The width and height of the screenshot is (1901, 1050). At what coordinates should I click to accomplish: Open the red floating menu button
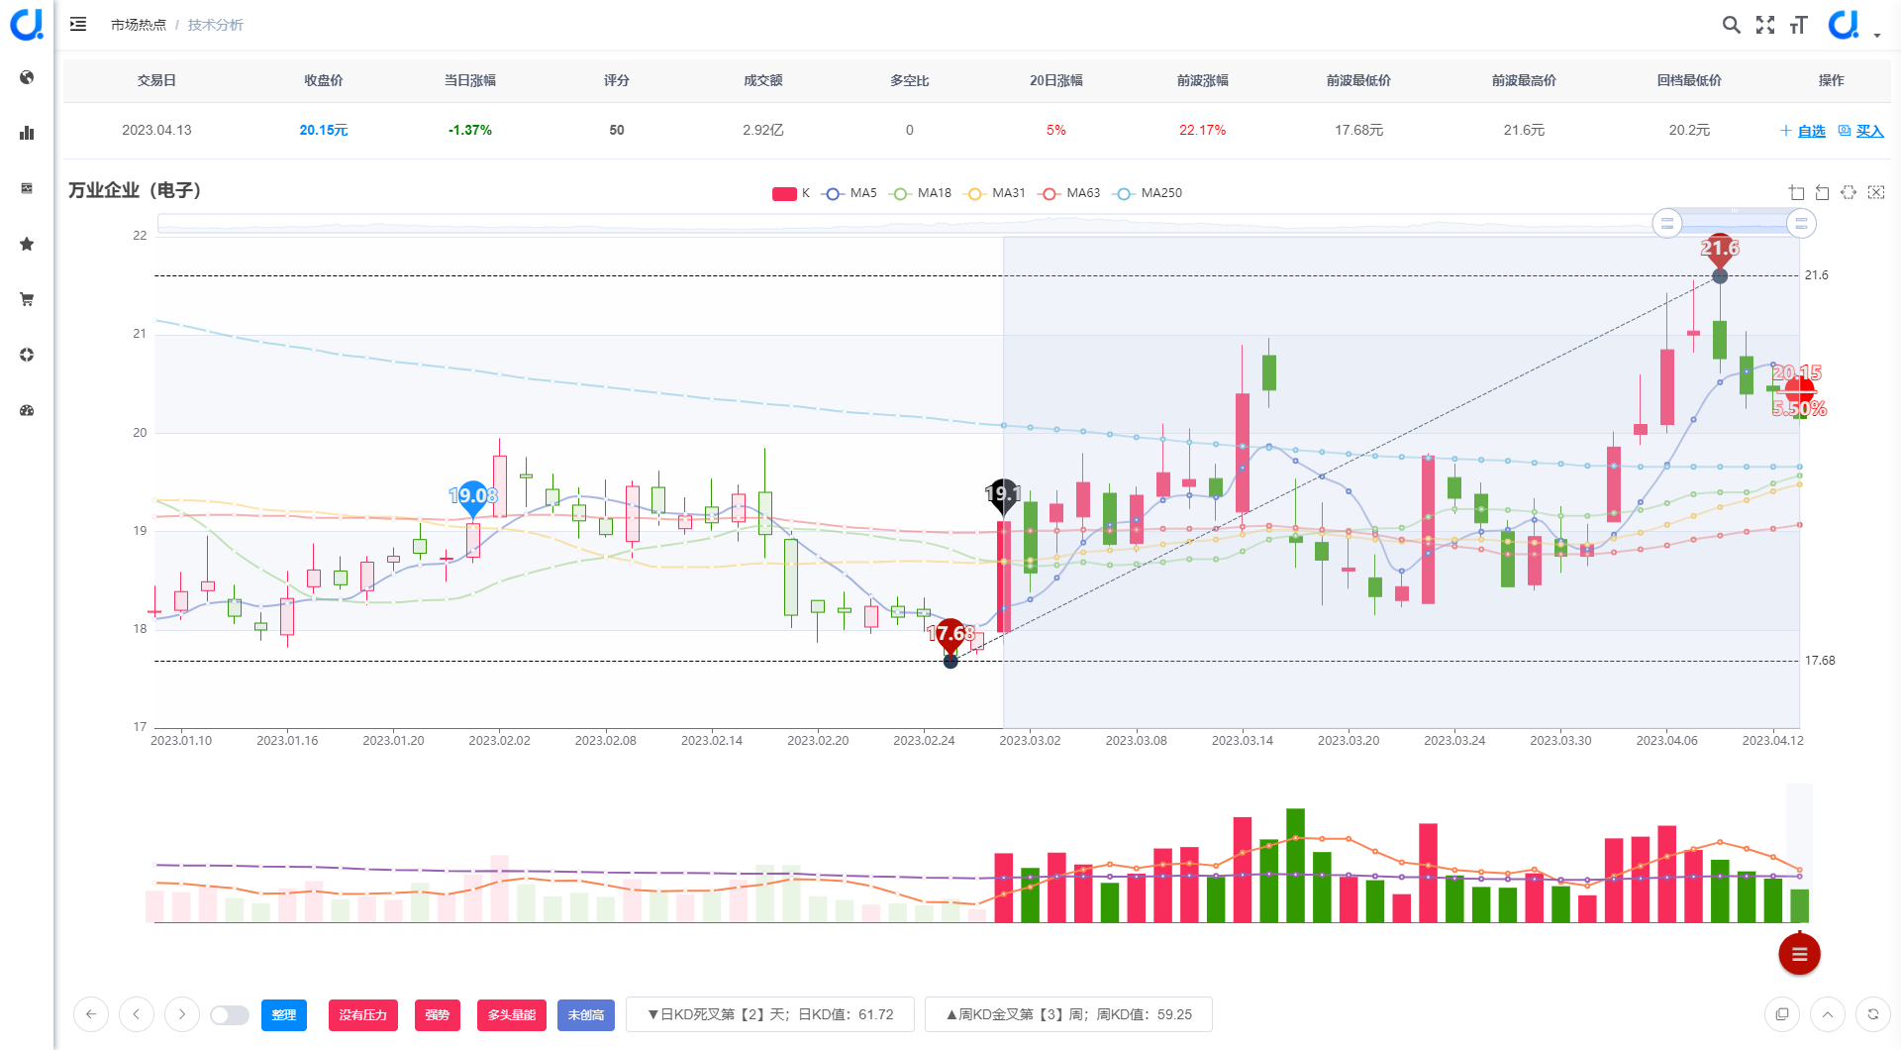pyautogui.click(x=1799, y=954)
